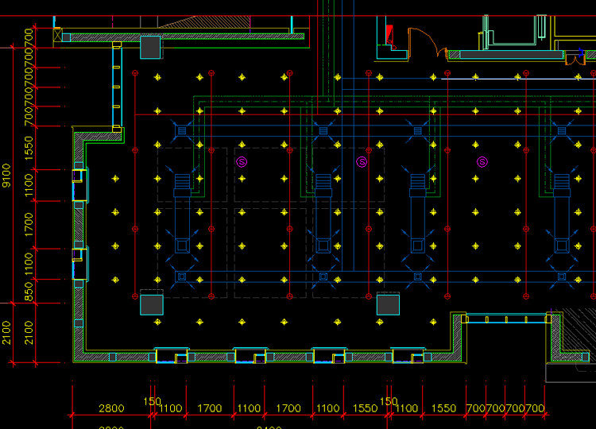Image resolution: width=596 pixels, height=429 pixels.
Task: Select the bottom-left small blue square diffuser
Action: pos(182,276)
